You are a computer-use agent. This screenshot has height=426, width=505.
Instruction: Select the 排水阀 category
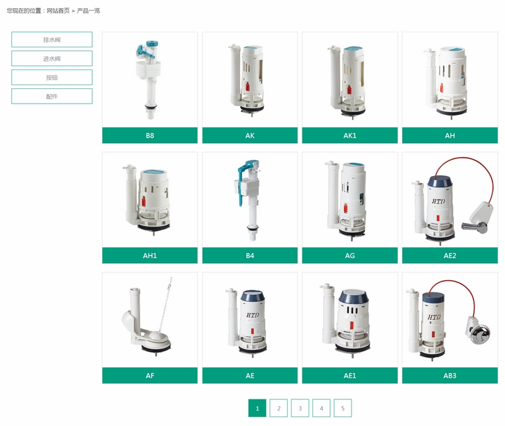point(52,40)
